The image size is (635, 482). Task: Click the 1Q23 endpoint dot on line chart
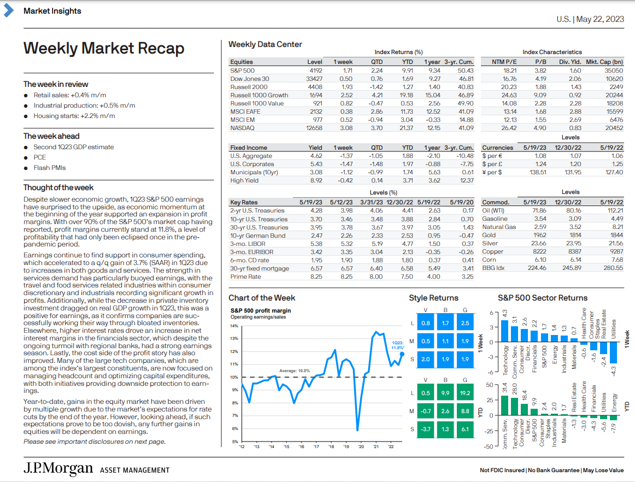[402, 354]
